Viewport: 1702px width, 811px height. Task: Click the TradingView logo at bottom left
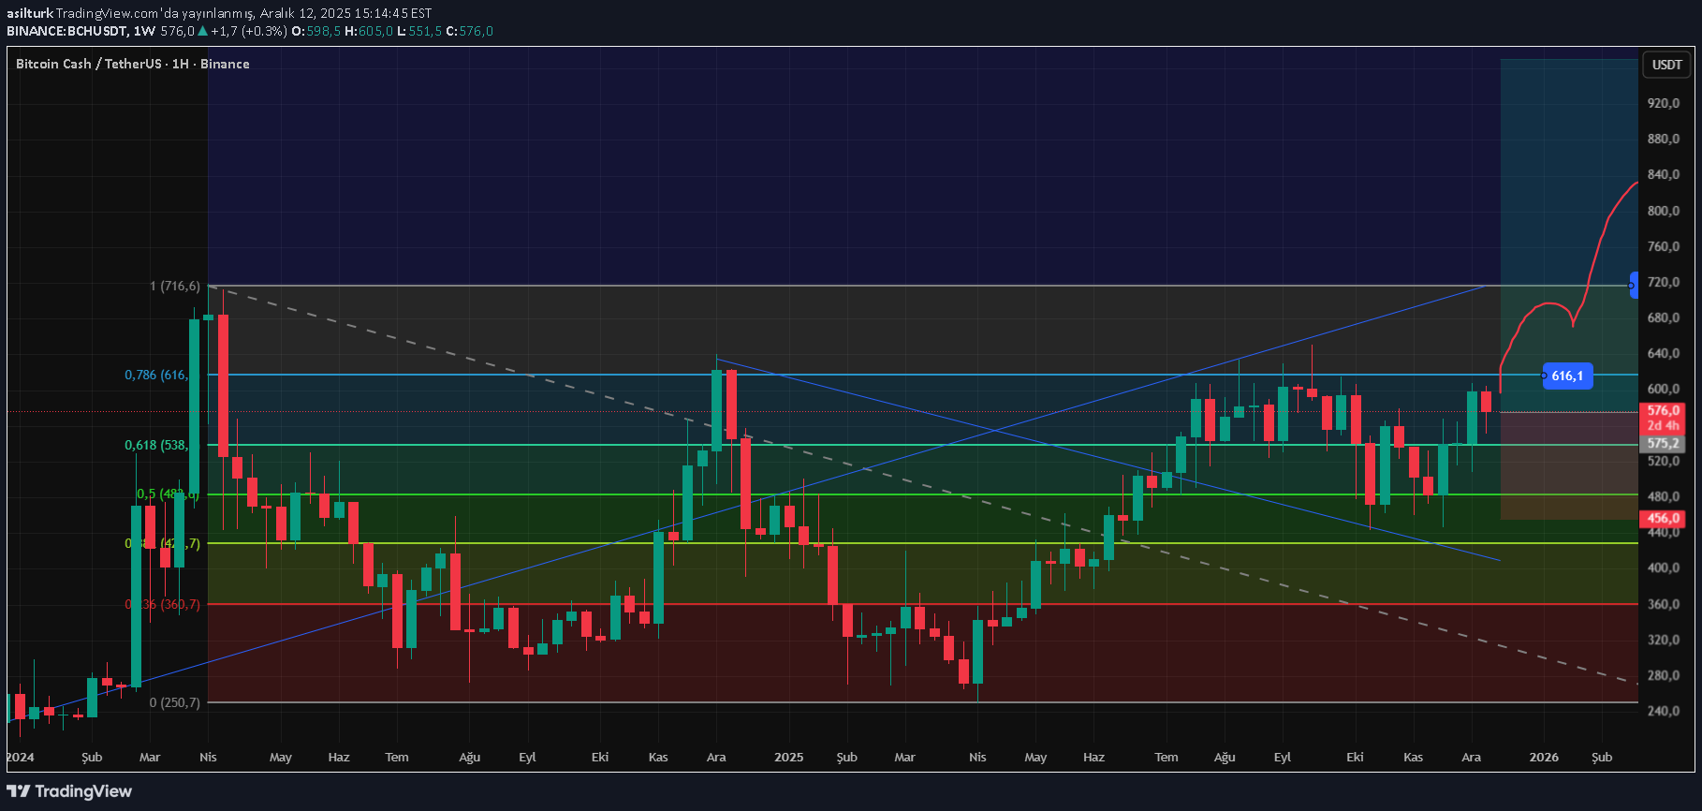click(69, 791)
